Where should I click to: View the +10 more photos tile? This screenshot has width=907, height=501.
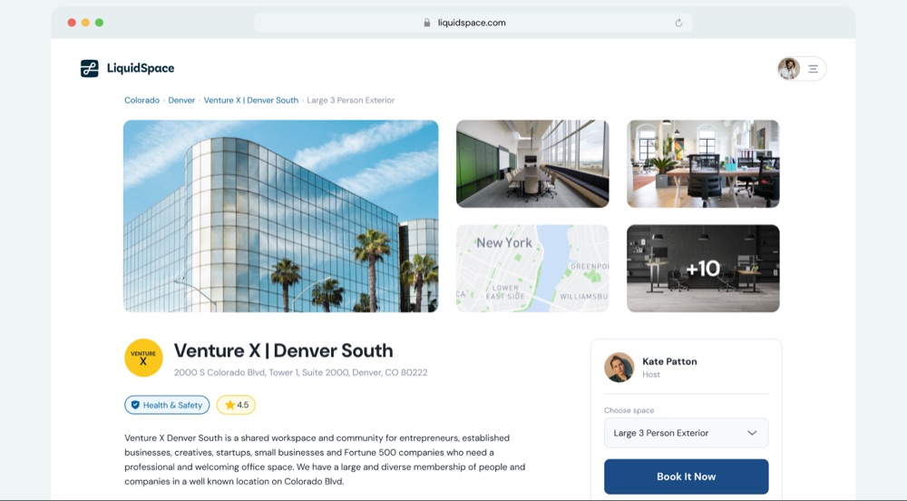point(703,269)
